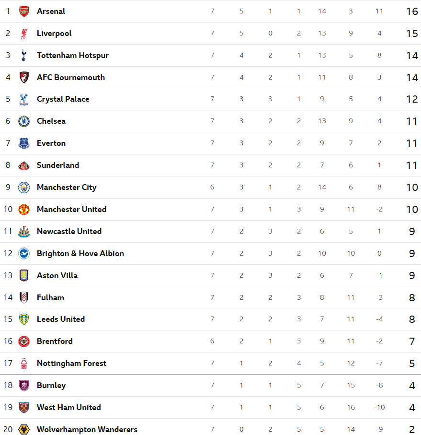This screenshot has height=435, width=421.
Task: Click the Newcastle United crest
Action: [x=24, y=232]
